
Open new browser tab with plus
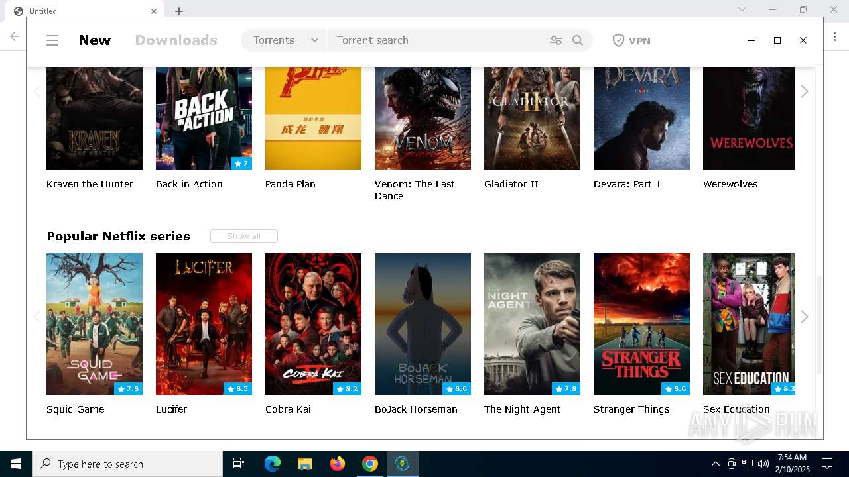click(x=179, y=11)
